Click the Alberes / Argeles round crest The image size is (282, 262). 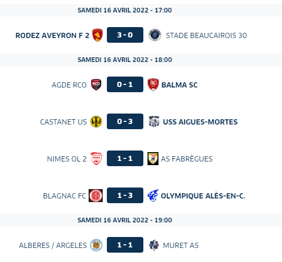pos(96,245)
